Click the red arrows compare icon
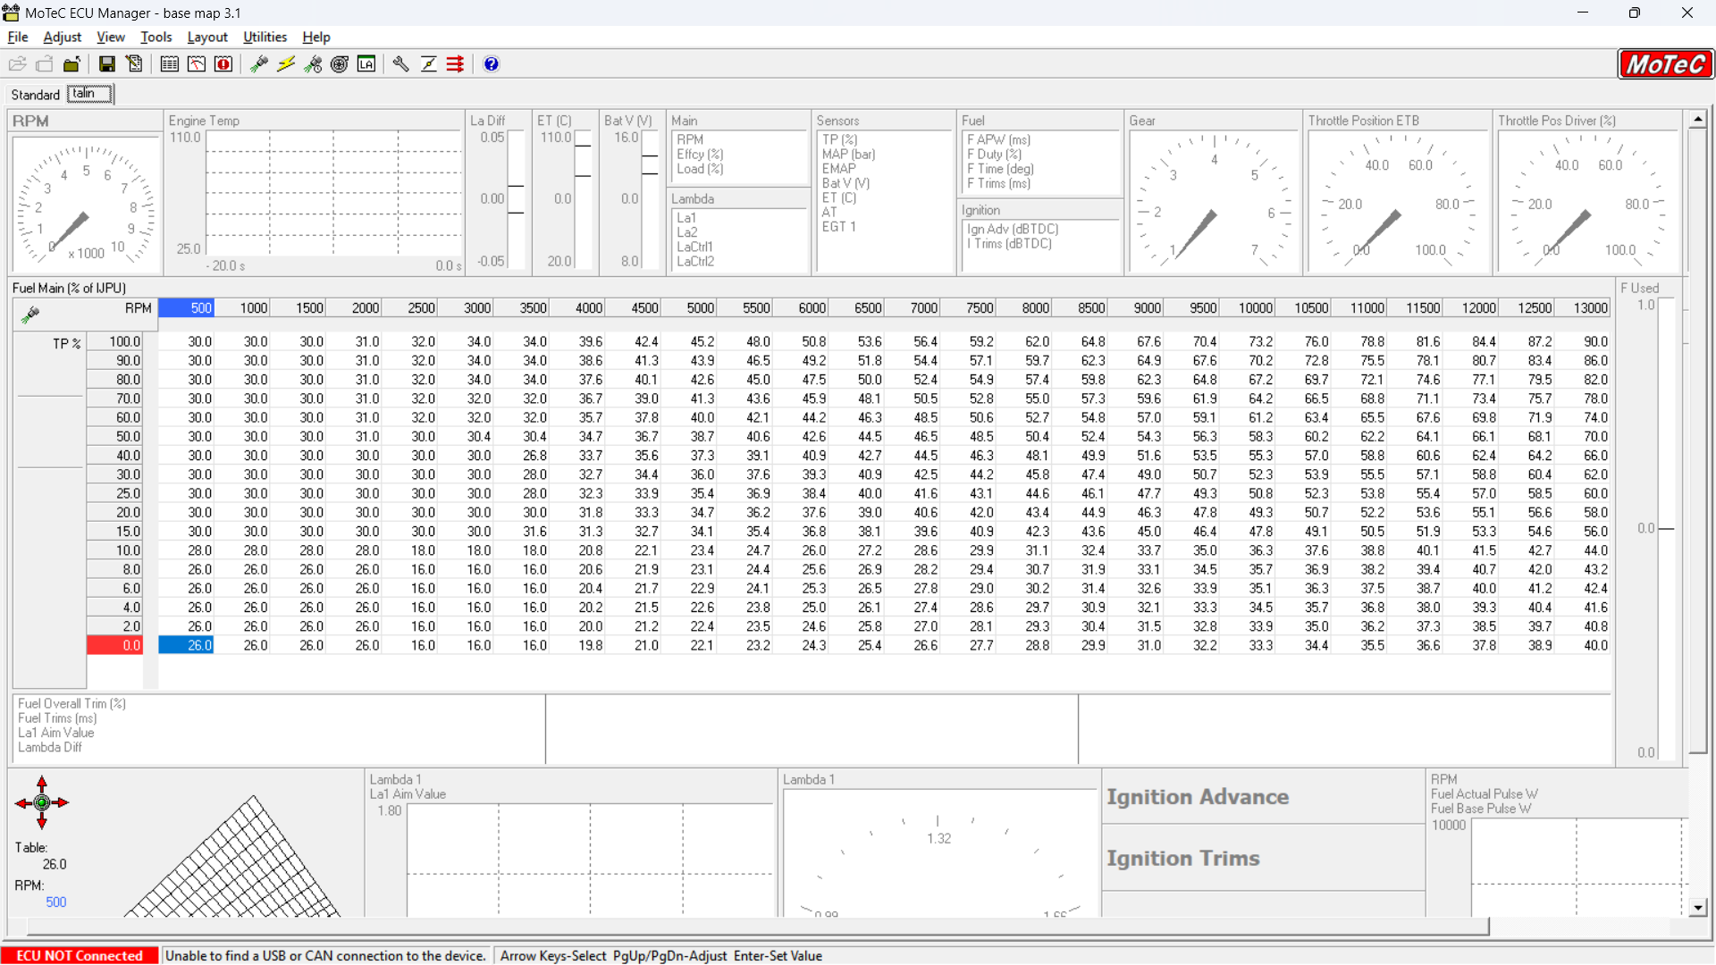Image resolution: width=1716 pixels, height=965 pixels. pos(456,64)
